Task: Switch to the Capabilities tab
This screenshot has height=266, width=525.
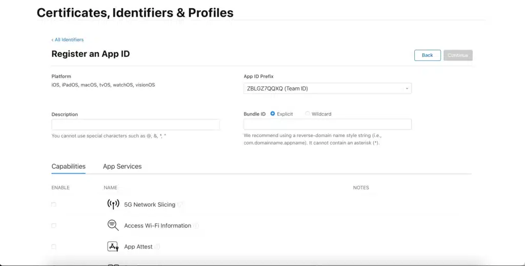Action: tap(68, 166)
